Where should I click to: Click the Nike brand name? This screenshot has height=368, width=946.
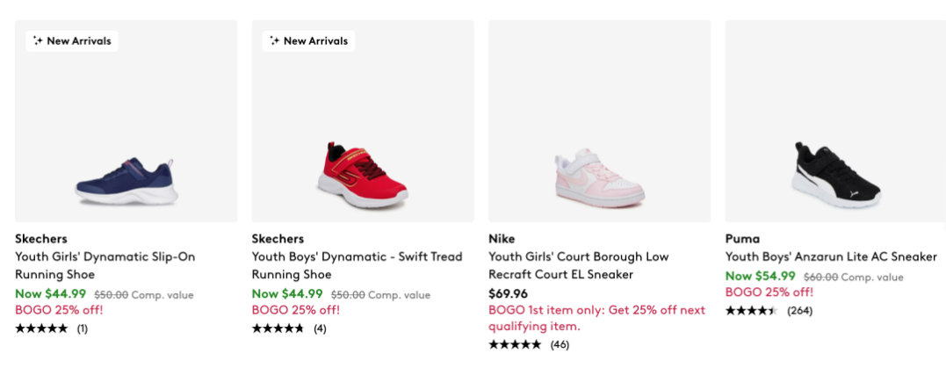pos(502,239)
